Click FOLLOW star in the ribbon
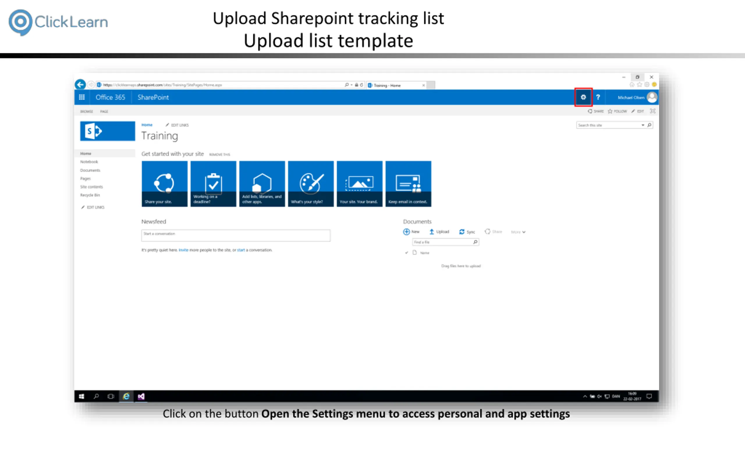Image resolution: width=745 pixels, height=452 pixels. [618, 111]
